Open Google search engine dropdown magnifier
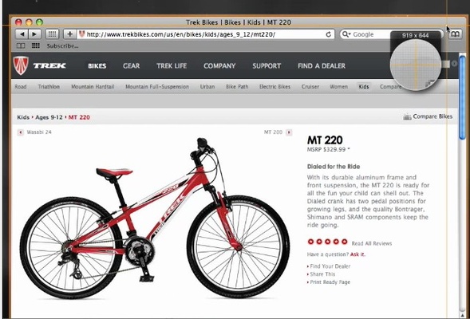470x319 pixels. (346, 34)
